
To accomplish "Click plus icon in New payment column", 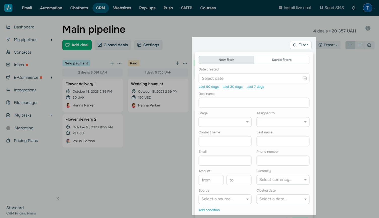I will [x=112, y=63].
